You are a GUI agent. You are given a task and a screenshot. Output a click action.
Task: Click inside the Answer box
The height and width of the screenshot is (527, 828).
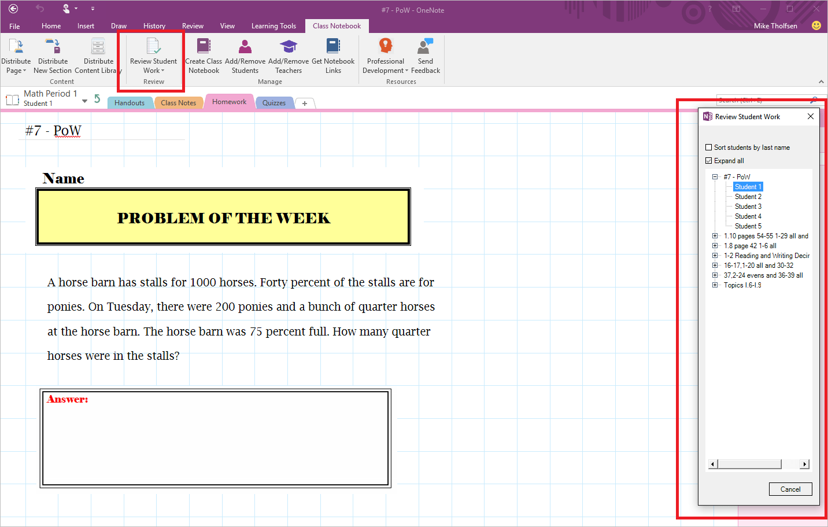[x=215, y=438]
